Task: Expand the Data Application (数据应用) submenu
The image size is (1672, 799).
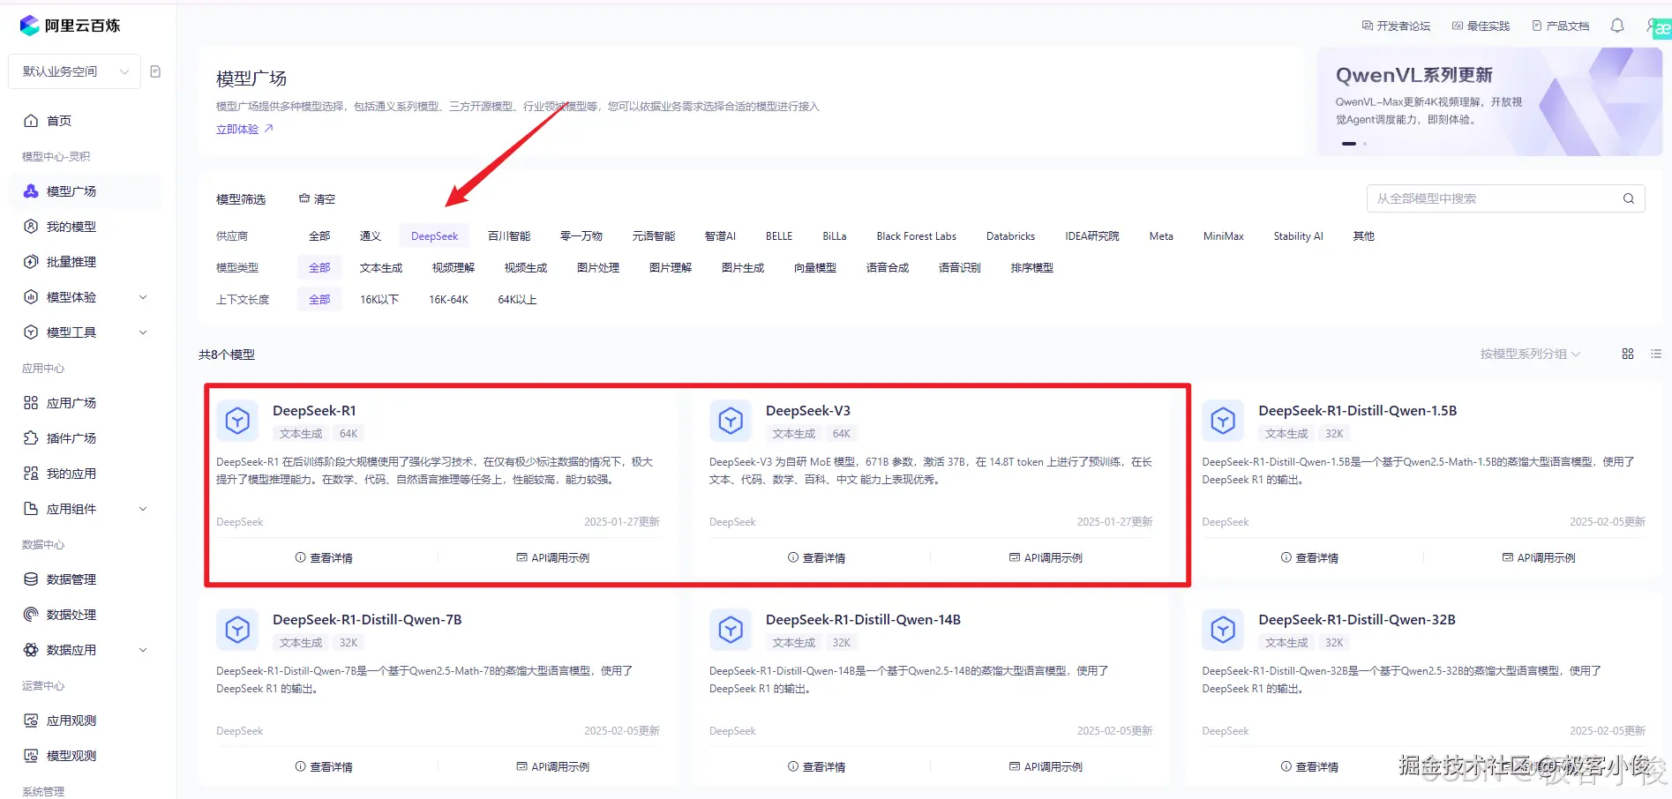Action: click(x=143, y=650)
